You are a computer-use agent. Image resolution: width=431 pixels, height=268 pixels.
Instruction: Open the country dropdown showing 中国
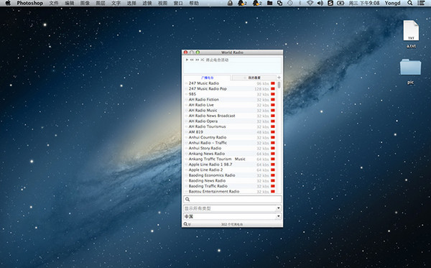tap(233, 216)
